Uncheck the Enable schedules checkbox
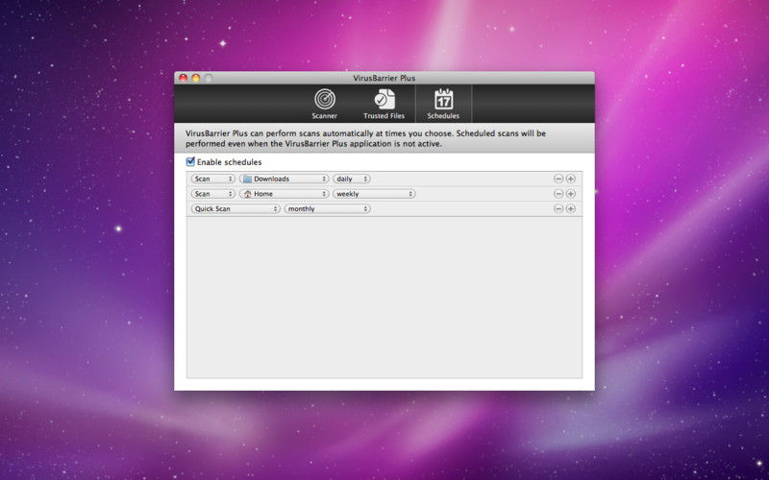769x480 pixels. [x=190, y=161]
